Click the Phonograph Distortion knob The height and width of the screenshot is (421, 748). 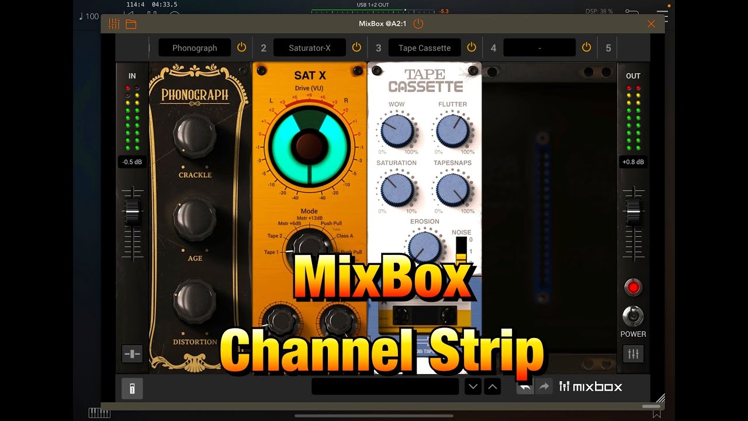coord(195,301)
